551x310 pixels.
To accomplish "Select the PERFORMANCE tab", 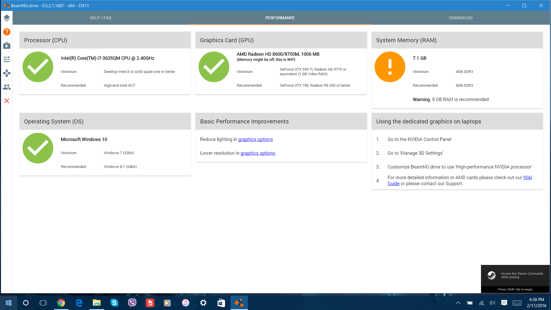I will [280, 18].
